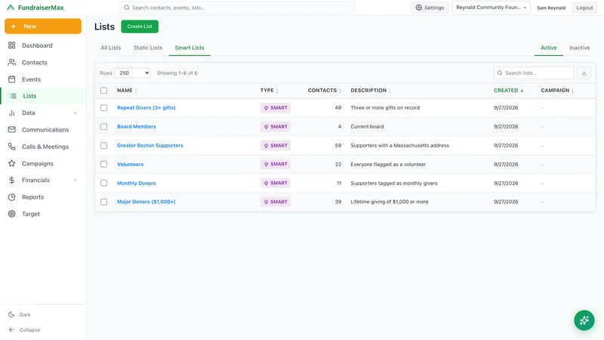The height and width of the screenshot is (340, 604).
Task: Open the Dashboard grid icon
Action: (x=12, y=45)
